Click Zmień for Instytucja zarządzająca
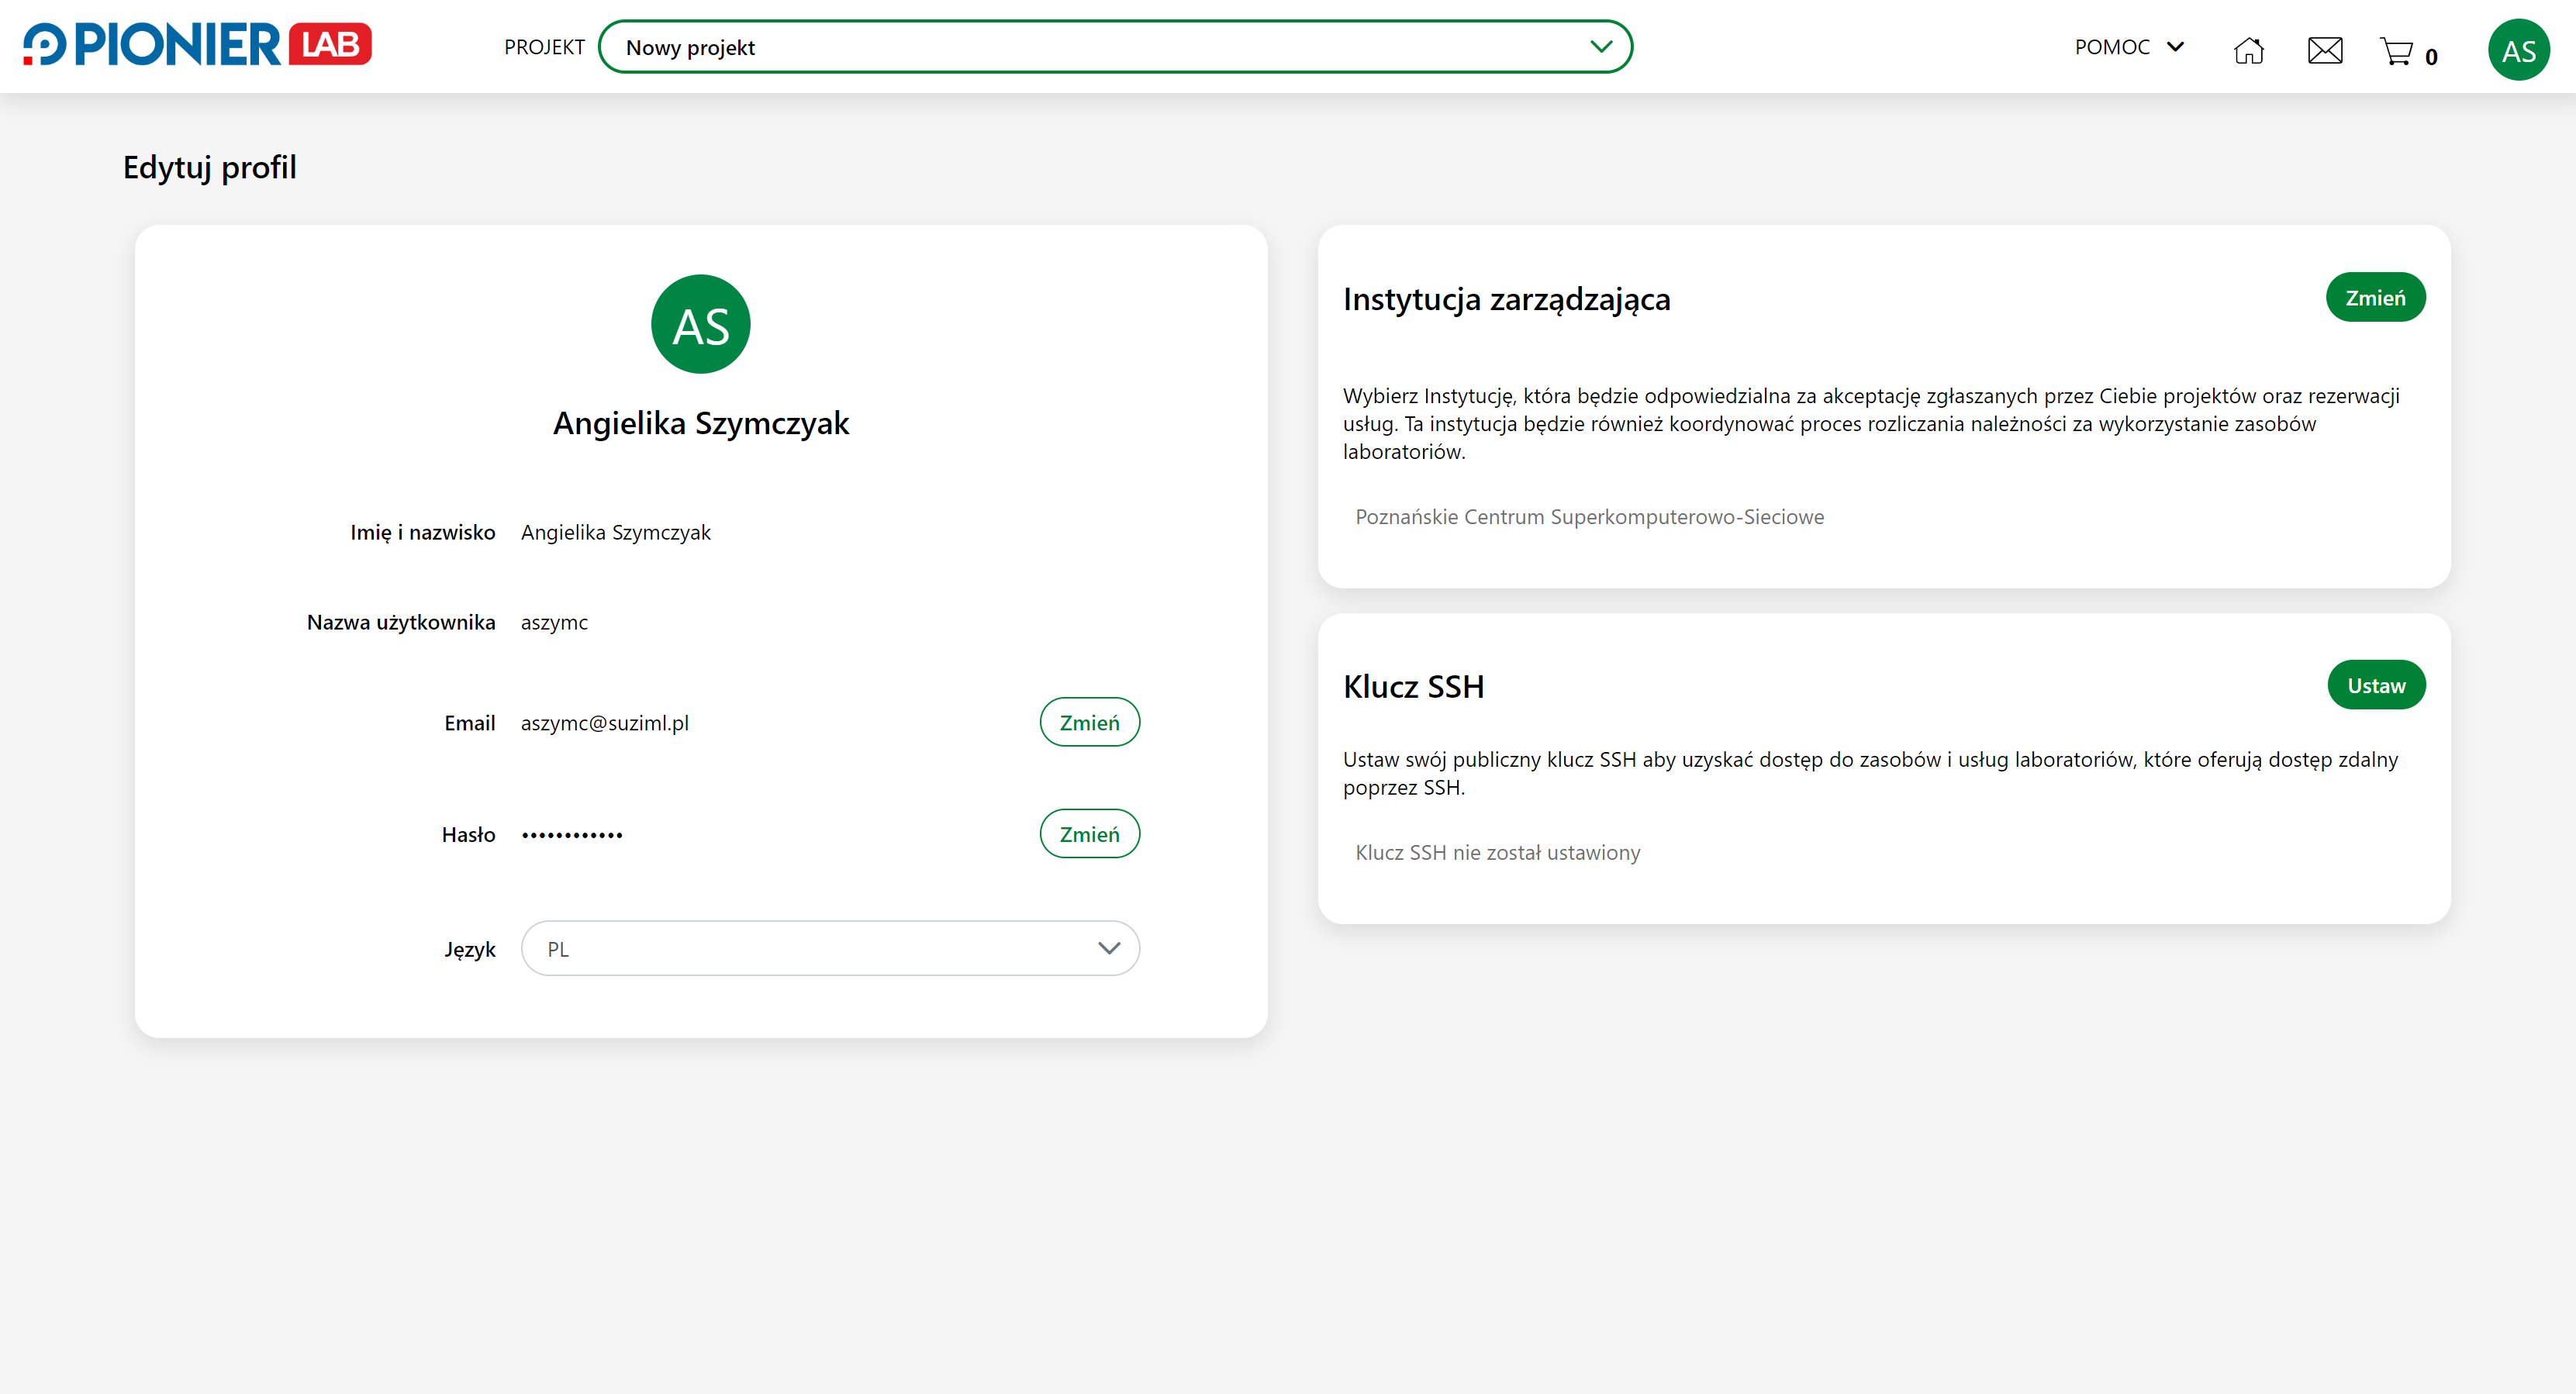Viewport: 2576px width, 1394px height. pos(2375,298)
